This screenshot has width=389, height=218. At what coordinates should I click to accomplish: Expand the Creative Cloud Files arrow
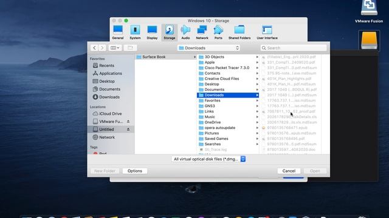coord(257,79)
